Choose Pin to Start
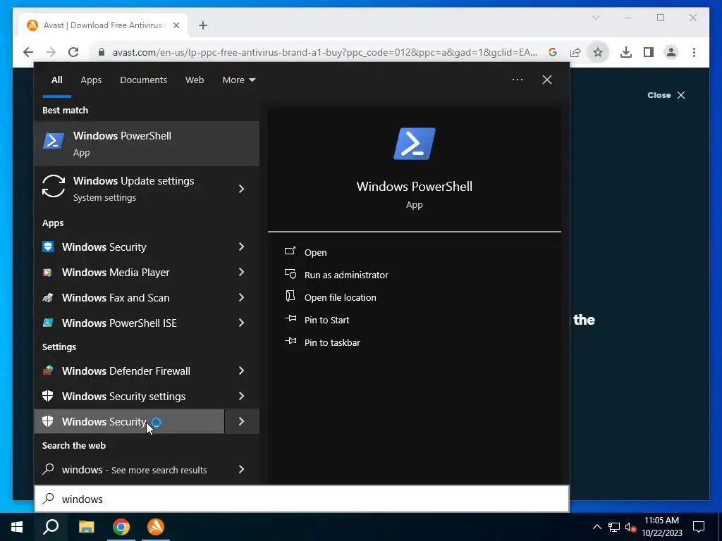This screenshot has width=722, height=541. [x=326, y=321]
